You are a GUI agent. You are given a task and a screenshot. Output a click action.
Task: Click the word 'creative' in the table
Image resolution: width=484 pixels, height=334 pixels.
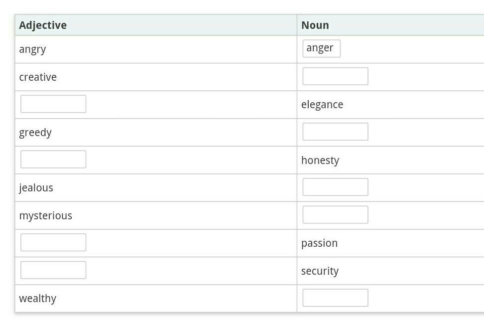click(x=38, y=77)
